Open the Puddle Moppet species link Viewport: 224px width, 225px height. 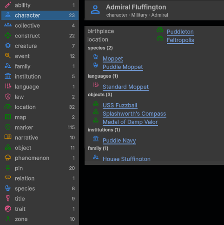(123, 67)
